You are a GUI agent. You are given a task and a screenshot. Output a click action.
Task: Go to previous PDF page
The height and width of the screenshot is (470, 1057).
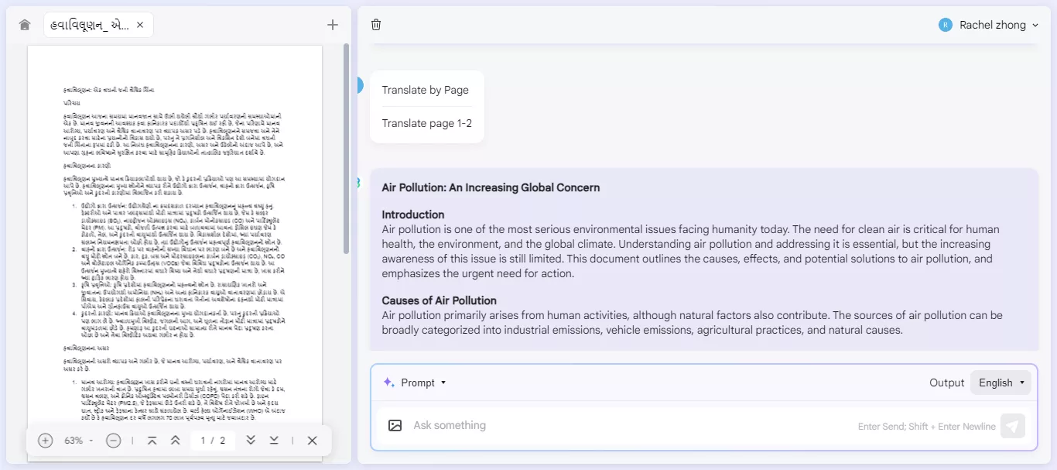176,441
